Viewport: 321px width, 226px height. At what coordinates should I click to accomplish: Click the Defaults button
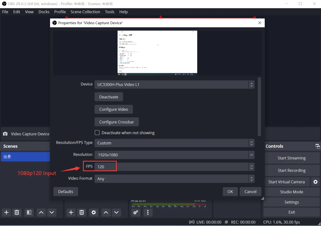(65, 192)
